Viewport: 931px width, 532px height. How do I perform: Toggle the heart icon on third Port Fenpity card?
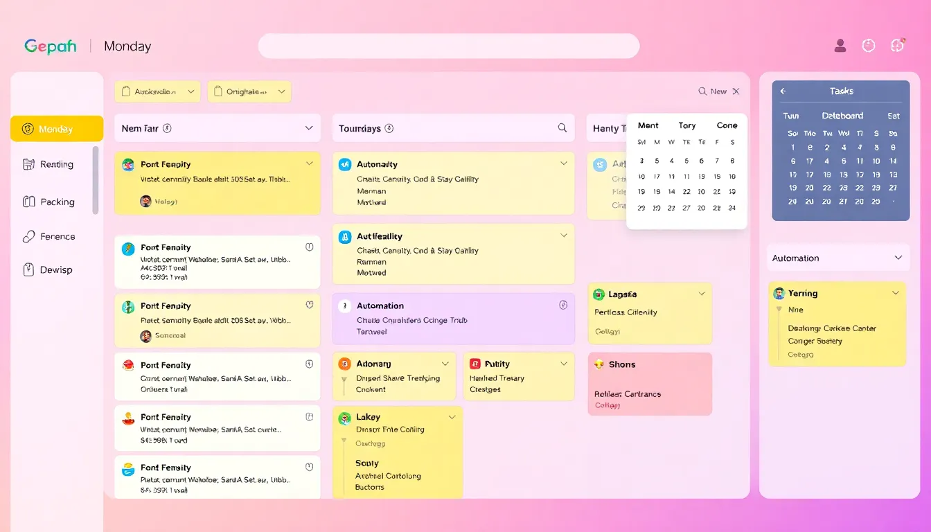click(x=310, y=305)
